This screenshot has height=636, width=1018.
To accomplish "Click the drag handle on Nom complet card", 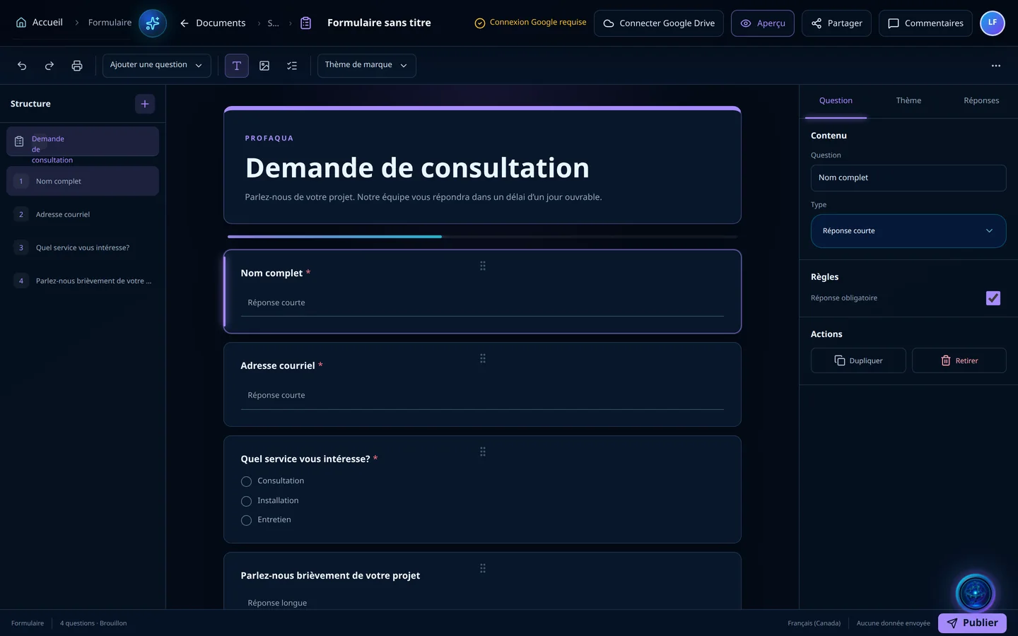I will 483,266.
